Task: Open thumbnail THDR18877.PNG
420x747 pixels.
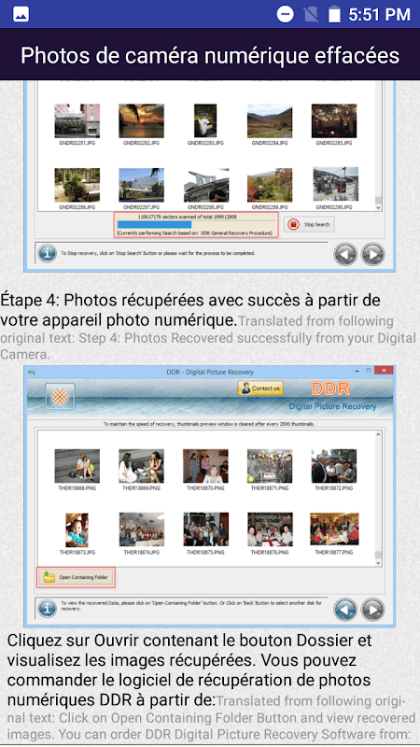Action: click(x=334, y=529)
